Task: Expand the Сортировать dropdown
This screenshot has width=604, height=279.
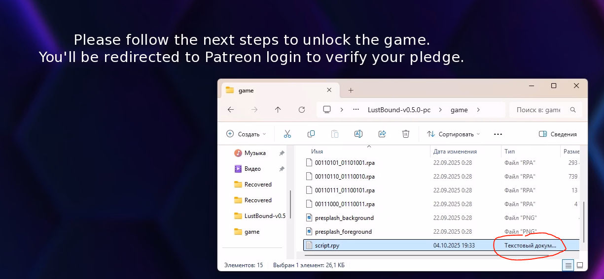Action: 453,134
